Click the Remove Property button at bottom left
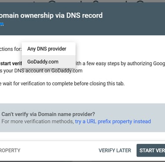The height and width of the screenshot is (162, 165). (x=10, y=150)
